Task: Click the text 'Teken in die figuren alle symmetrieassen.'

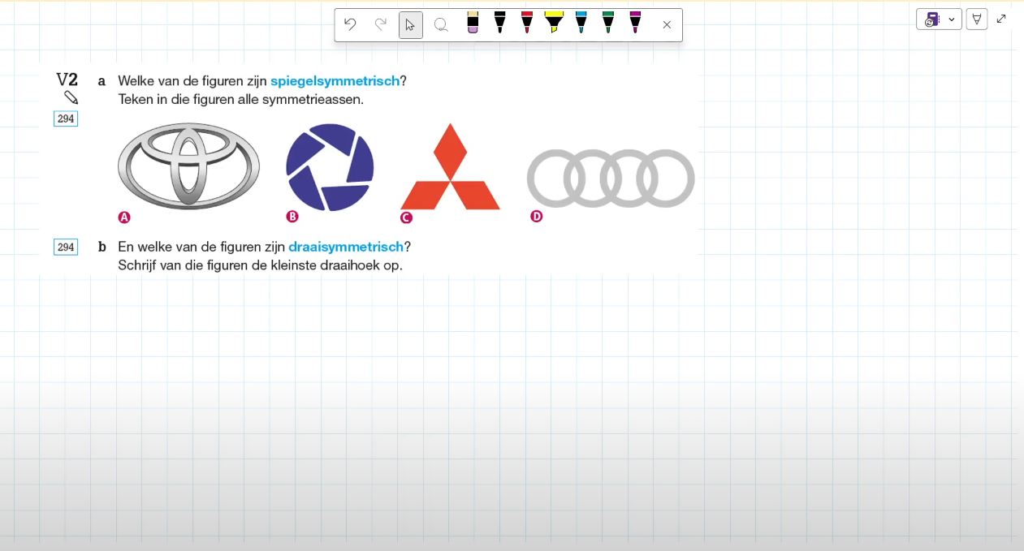Action: (x=240, y=100)
